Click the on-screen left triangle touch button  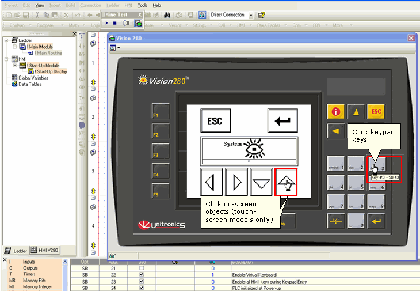click(x=211, y=182)
